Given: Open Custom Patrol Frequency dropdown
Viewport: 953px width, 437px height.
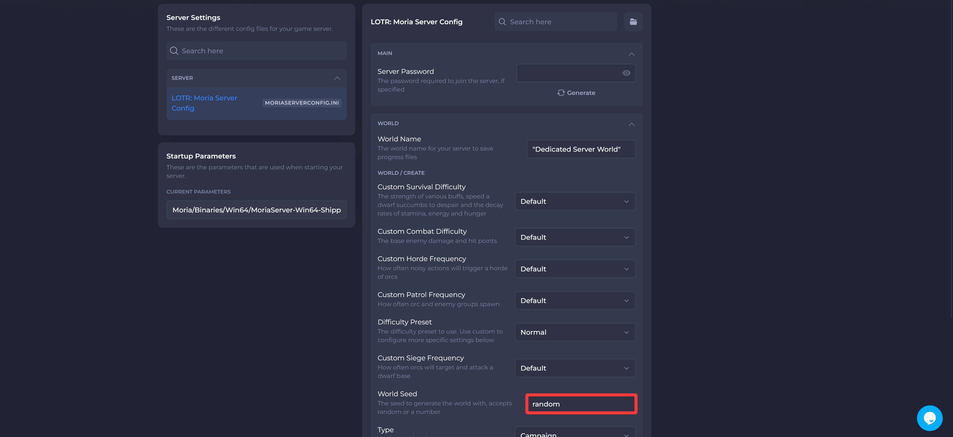Looking at the screenshot, I should point(575,301).
